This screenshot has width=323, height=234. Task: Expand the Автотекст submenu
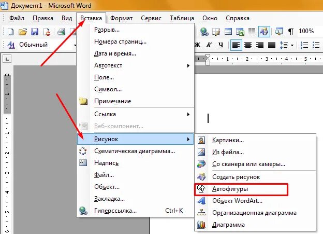coord(135,65)
